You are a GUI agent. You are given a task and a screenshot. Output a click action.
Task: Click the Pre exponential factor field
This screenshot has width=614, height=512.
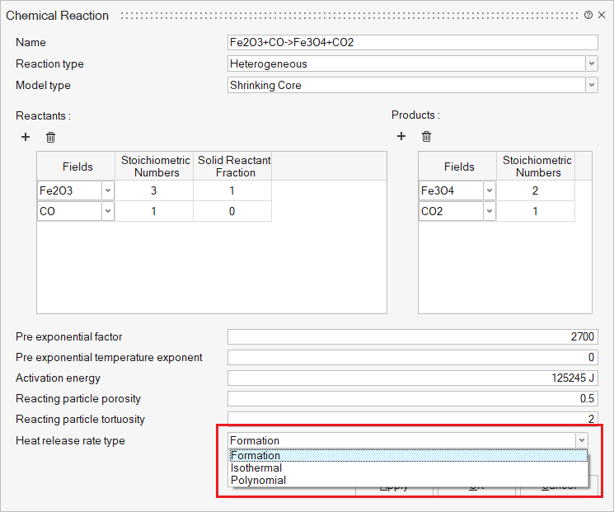tap(412, 337)
